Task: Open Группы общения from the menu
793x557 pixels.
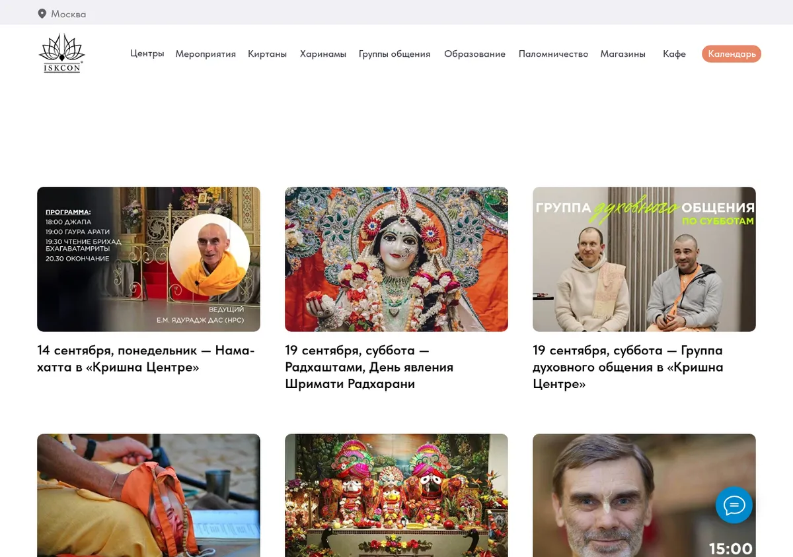Action: [395, 54]
